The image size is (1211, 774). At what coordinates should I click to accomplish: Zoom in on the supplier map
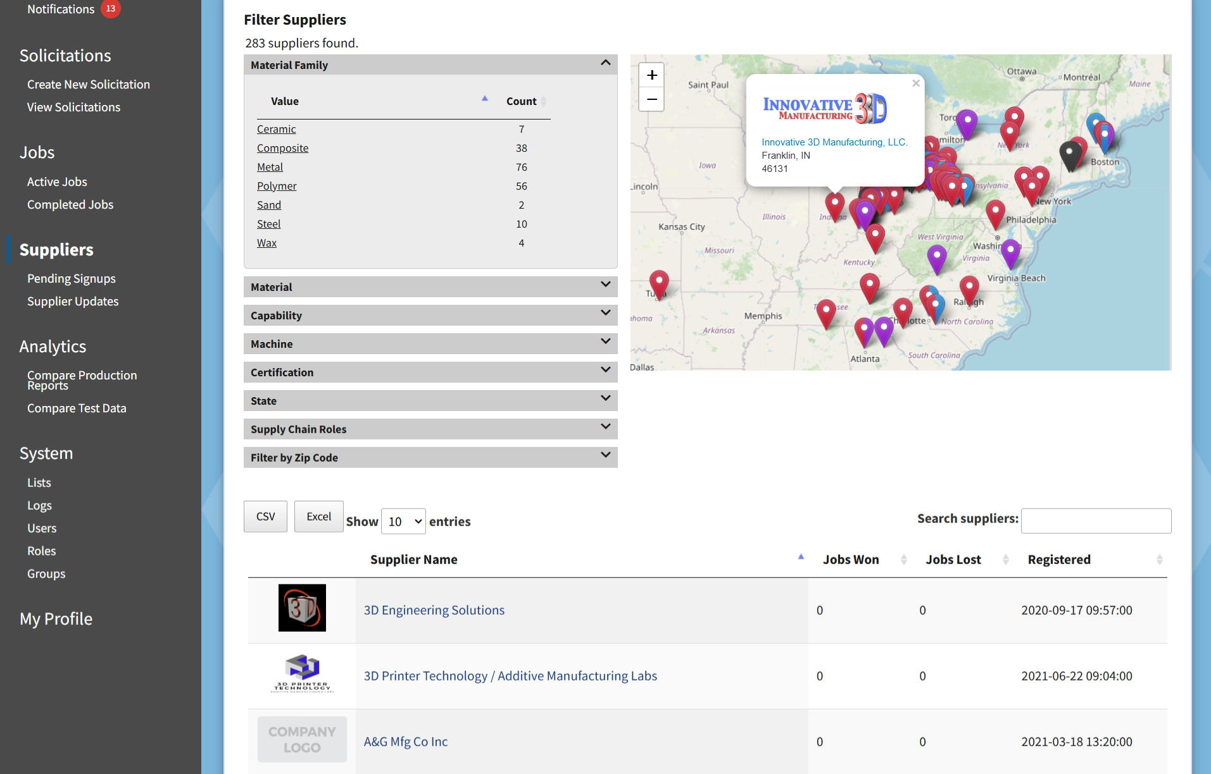pyautogui.click(x=651, y=75)
